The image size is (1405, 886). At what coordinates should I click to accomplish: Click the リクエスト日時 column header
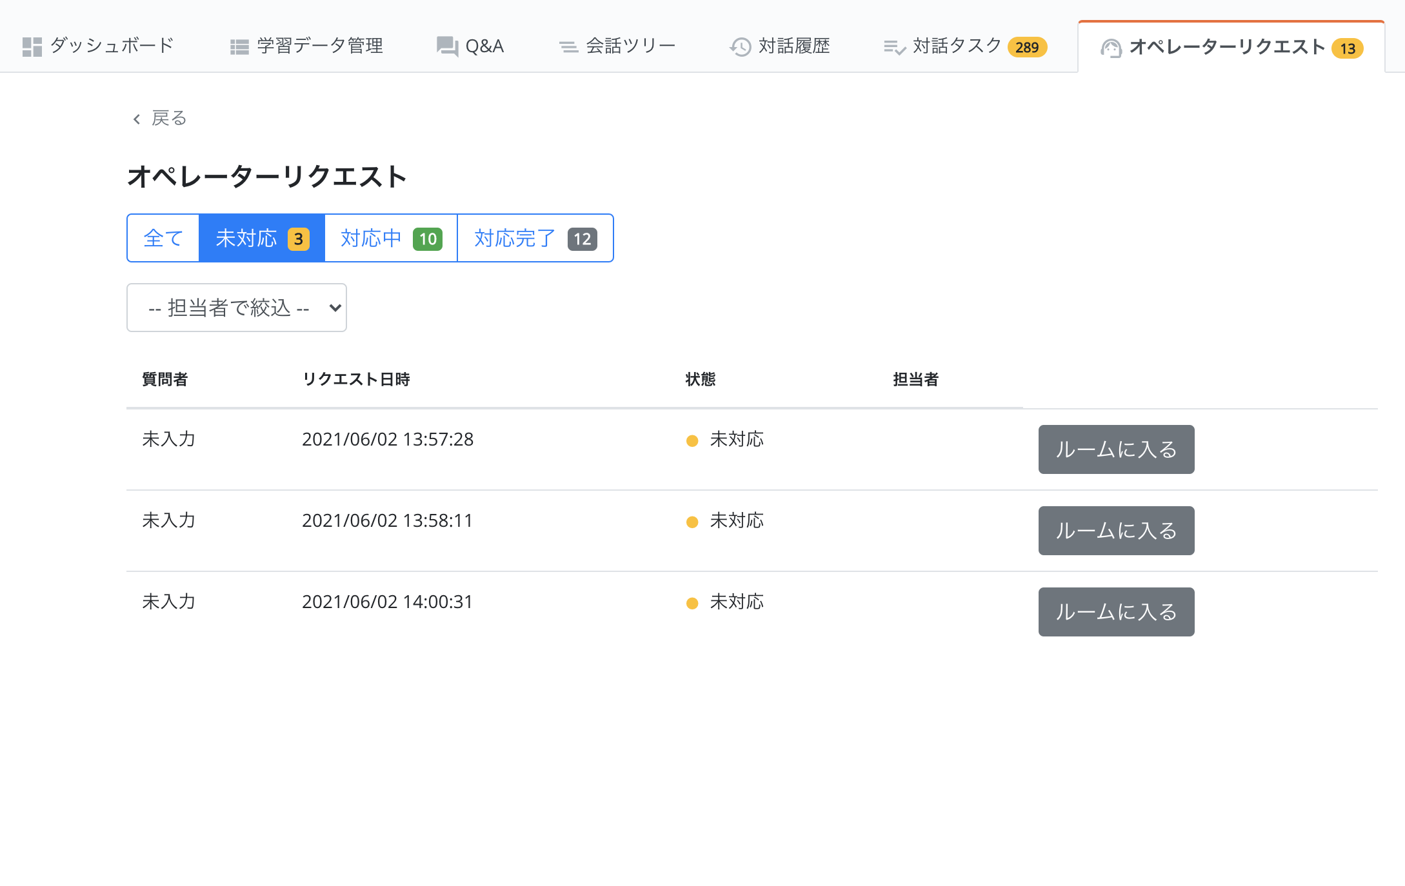coord(356,379)
